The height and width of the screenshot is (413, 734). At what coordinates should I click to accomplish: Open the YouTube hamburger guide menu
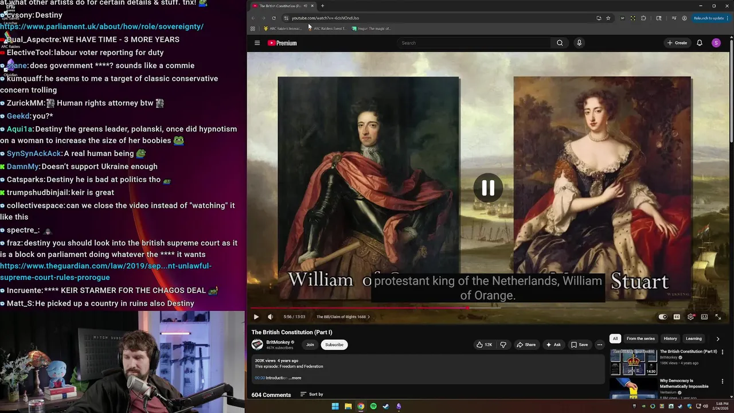click(257, 43)
